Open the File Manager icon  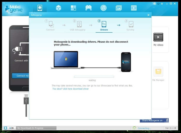click(158, 72)
